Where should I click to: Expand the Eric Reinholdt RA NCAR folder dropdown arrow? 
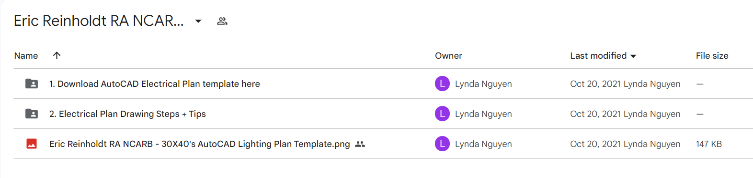198,21
